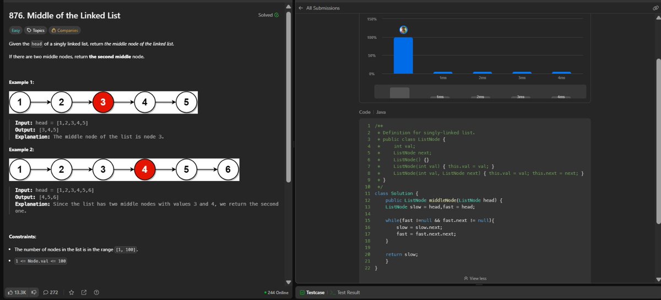This screenshot has width=661, height=300.
Task: Click the problem title 876. Middle of the Linked List
Action: tap(64, 15)
